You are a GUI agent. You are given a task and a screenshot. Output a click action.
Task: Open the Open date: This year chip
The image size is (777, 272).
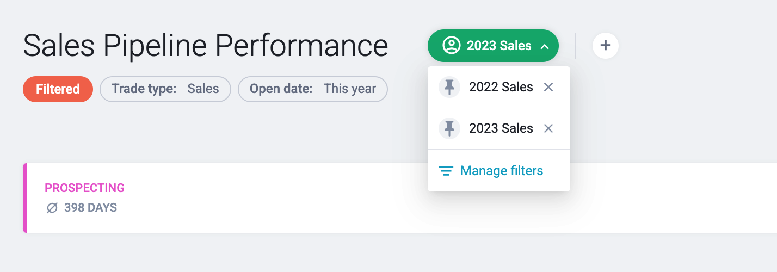pos(313,89)
